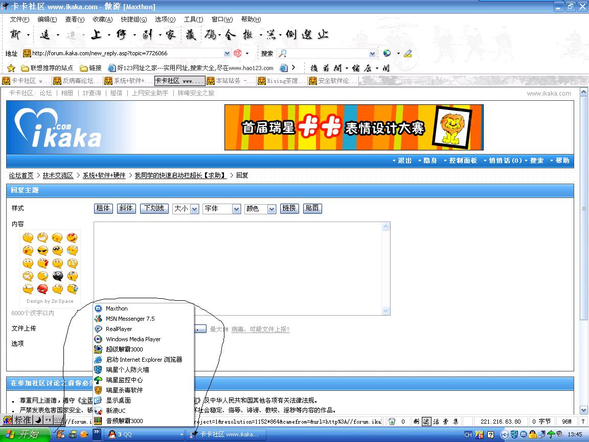
Task: Insert the red angry face emoticon
Action: coord(43,289)
